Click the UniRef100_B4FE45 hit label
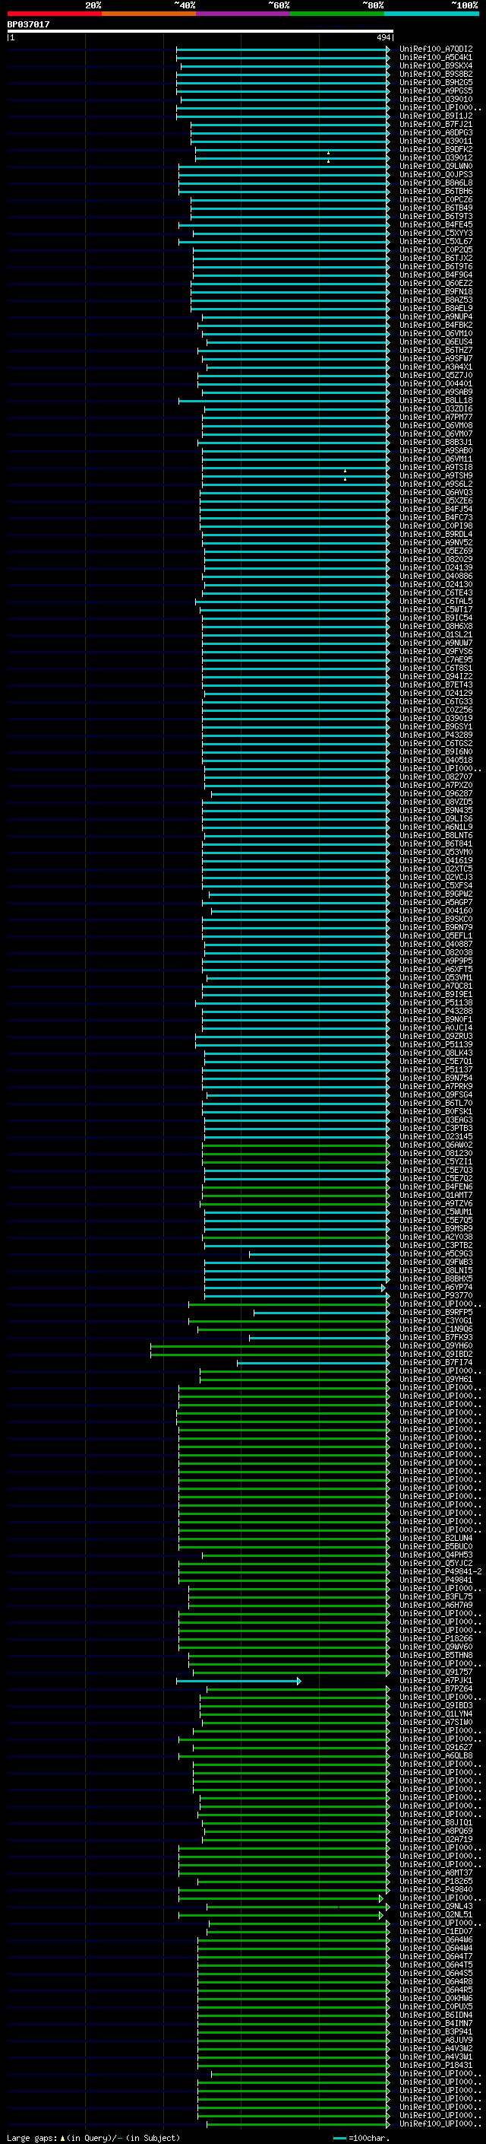Image resolution: width=486 pixels, height=2144 pixels. point(436,224)
